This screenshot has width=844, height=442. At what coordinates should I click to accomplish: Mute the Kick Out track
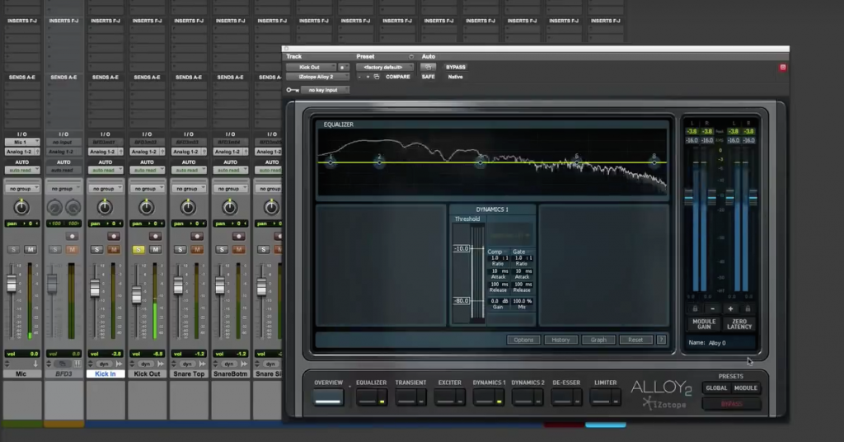155,249
